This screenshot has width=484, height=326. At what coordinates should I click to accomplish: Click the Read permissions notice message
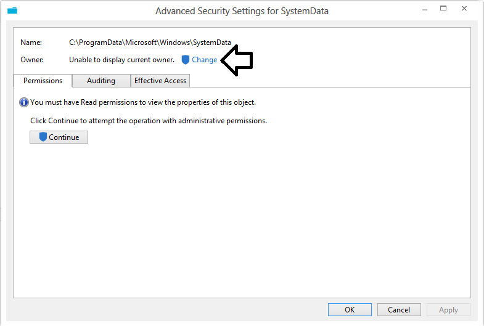click(x=143, y=102)
